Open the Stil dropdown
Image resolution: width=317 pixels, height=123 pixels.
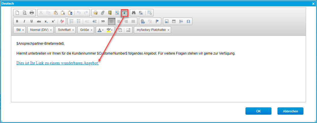tap(20, 30)
